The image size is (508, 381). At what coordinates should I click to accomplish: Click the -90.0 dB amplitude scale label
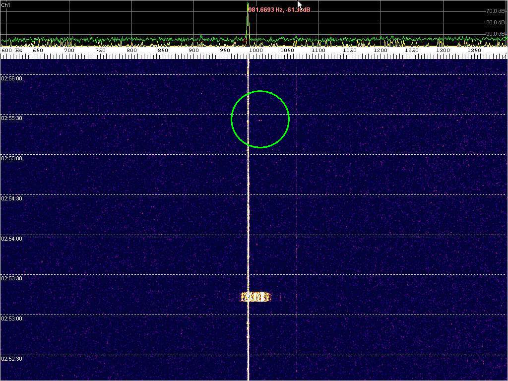coord(495,34)
